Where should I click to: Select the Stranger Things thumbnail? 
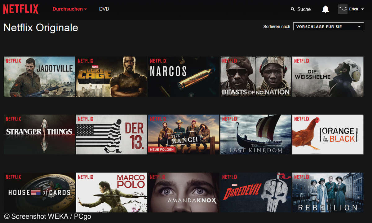pos(39,134)
